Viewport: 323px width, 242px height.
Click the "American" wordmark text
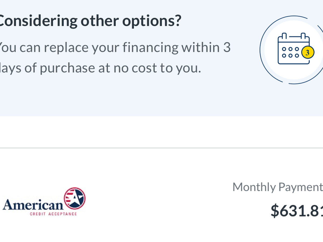(33, 205)
